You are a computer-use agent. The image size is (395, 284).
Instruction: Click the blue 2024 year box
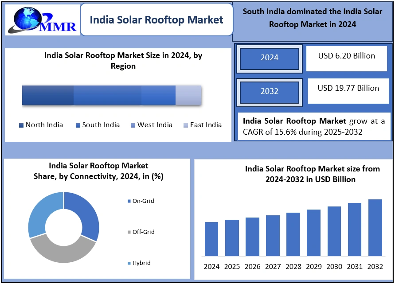click(270, 58)
